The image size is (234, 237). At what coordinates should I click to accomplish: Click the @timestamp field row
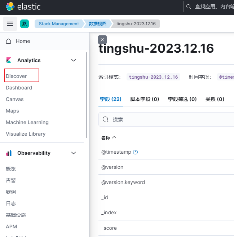coord(166,152)
